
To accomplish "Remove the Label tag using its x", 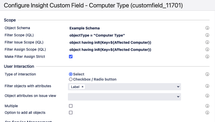I will point(83,87).
